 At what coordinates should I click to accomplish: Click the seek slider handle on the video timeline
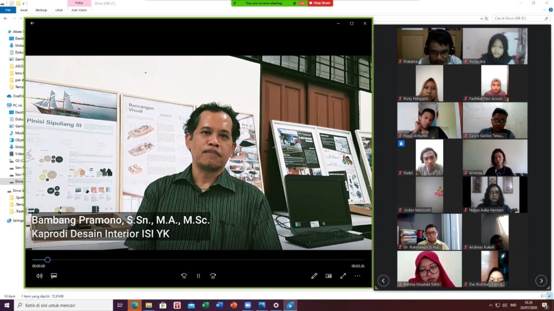[48, 260]
